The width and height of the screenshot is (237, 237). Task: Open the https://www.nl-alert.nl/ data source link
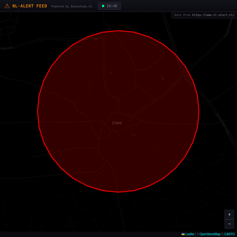click(x=213, y=15)
